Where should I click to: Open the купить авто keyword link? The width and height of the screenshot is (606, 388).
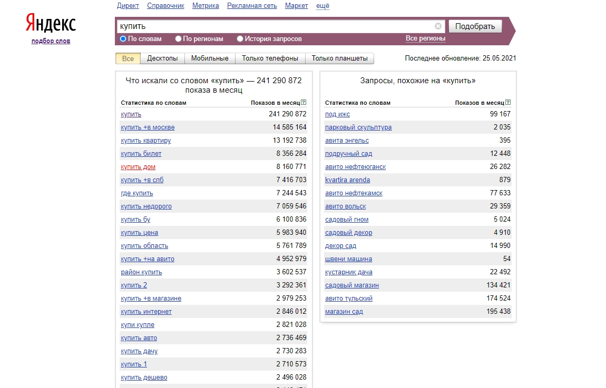pos(139,338)
